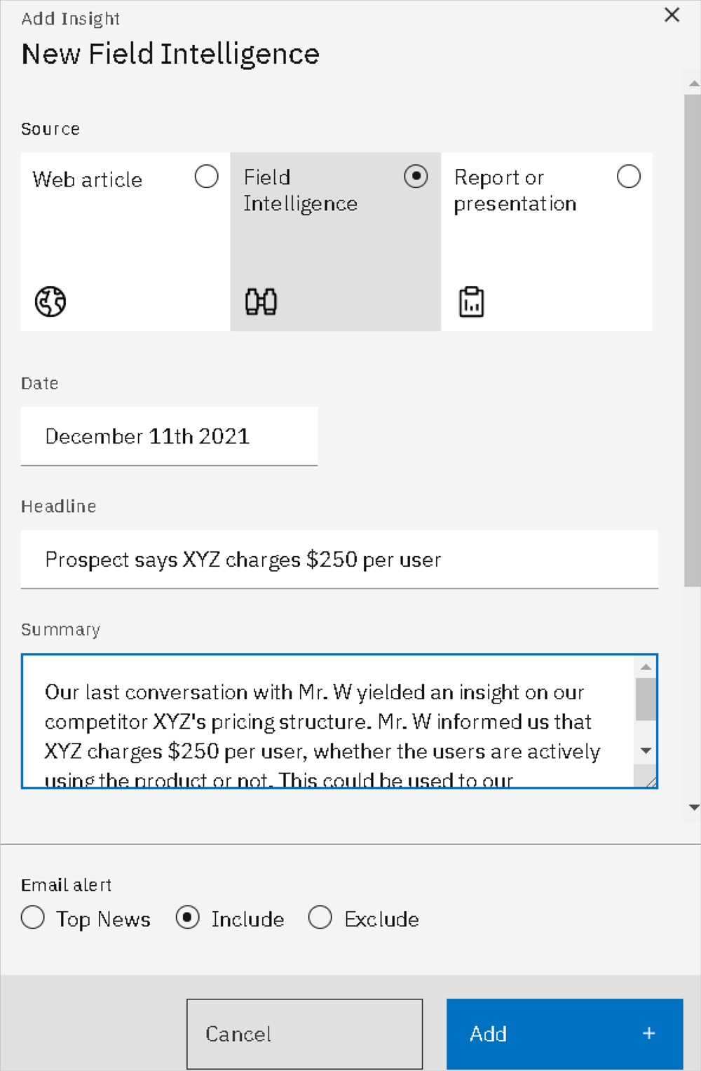The width and height of the screenshot is (701, 1071).
Task: Select the Include email alert option
Action: [187, 917]
